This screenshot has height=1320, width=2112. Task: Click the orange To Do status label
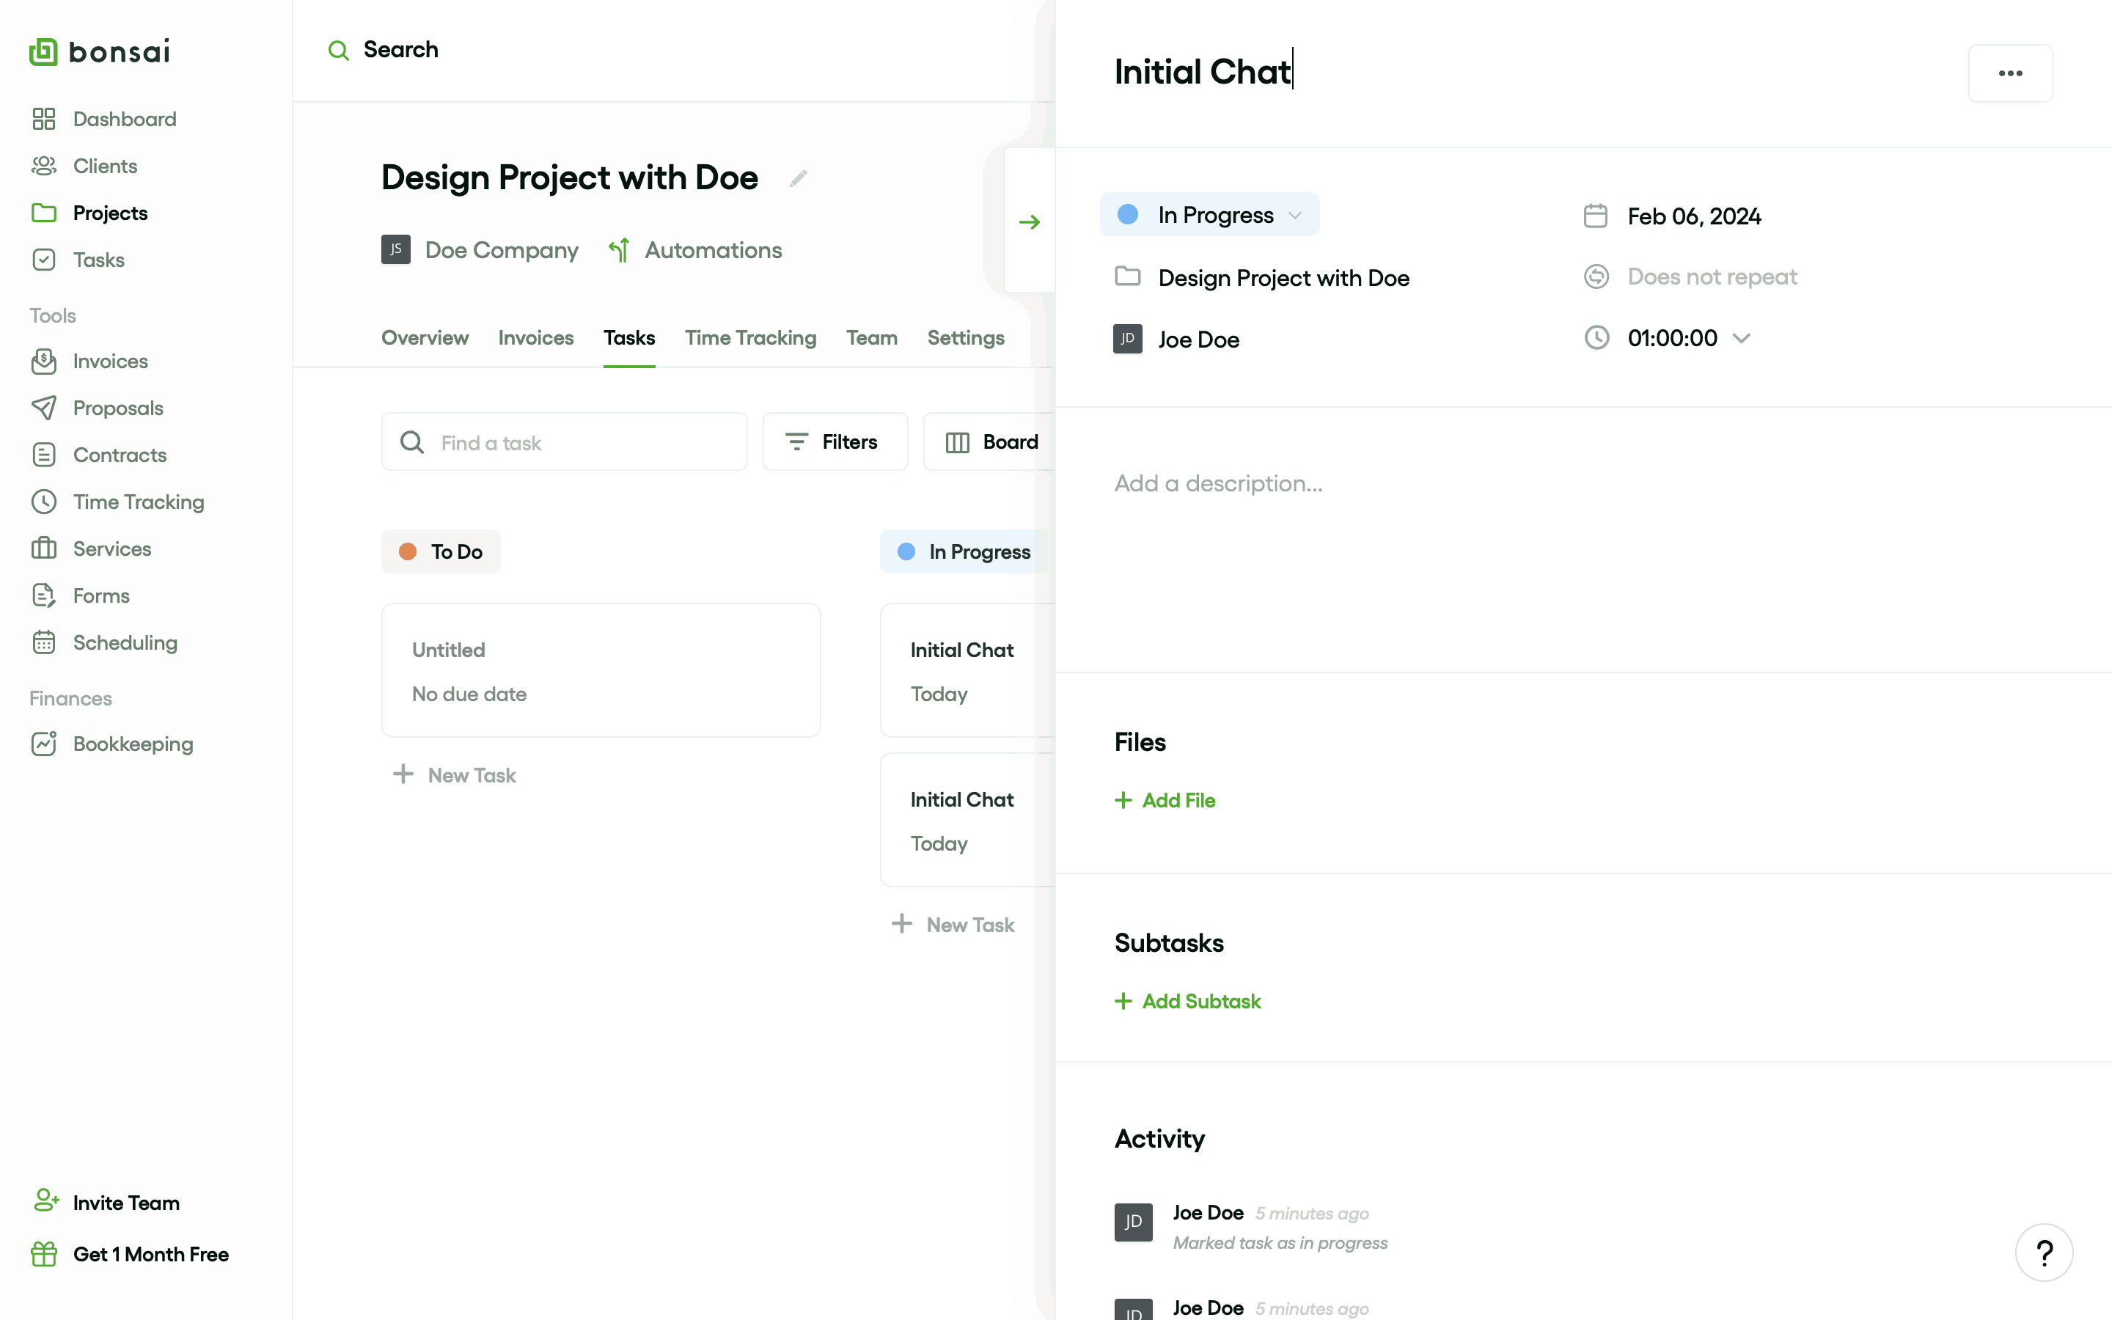(x=441, y=551)
